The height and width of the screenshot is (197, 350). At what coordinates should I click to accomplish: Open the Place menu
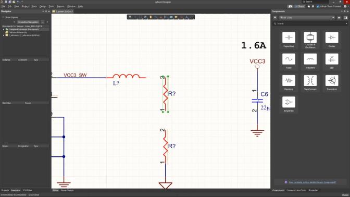pos(34,6)
